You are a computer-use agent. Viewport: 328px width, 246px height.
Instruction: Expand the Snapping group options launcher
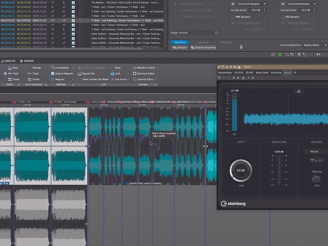[73, 85]
